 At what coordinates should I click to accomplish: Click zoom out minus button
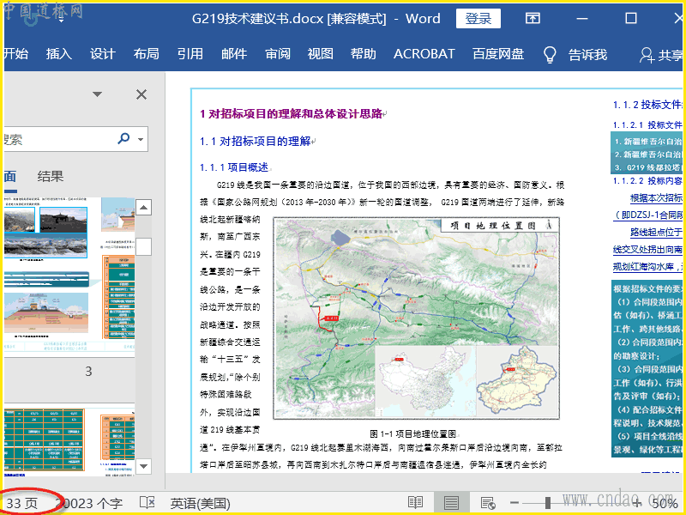pos(514,503)
